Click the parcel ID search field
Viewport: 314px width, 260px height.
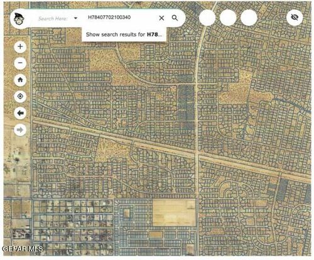coord(121,18)
